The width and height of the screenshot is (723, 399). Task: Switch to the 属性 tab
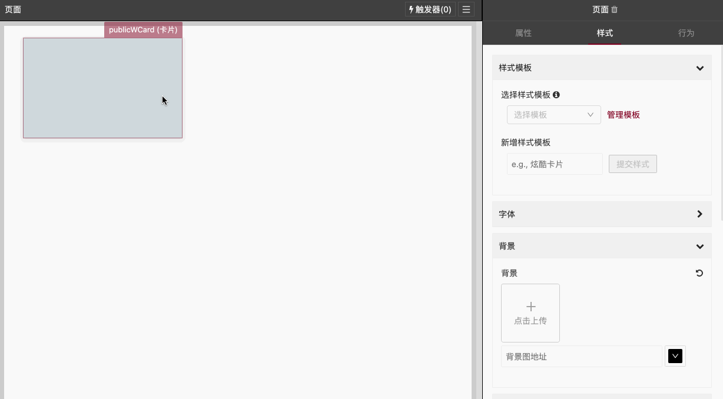[523, 33]
